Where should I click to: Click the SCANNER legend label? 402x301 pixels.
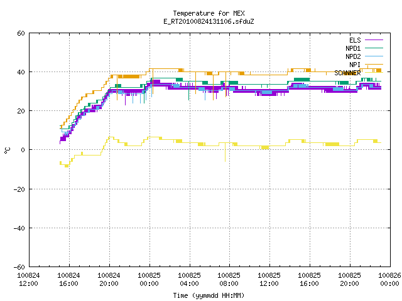347,73
